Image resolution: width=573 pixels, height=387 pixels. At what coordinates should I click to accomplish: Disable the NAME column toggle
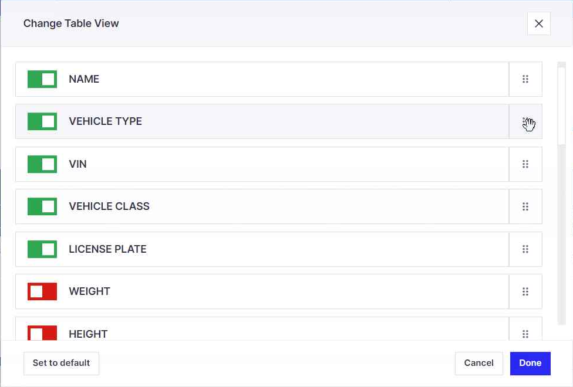tap(41, 79)
